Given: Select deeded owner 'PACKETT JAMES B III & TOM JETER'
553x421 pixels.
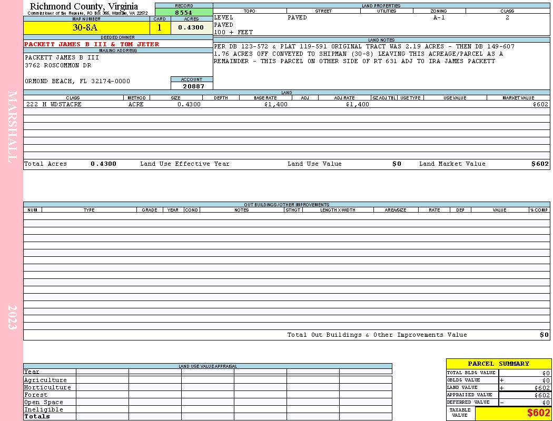Looking at the screenshot, I should point(92,44).
